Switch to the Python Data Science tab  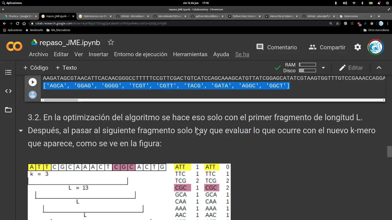point(244,16)
